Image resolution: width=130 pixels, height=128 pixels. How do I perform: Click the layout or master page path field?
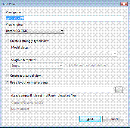(x=62, y=90)
